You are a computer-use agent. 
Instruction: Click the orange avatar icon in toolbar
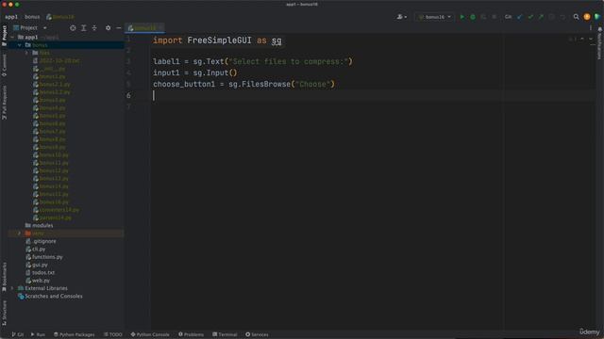tap(587, 17)
